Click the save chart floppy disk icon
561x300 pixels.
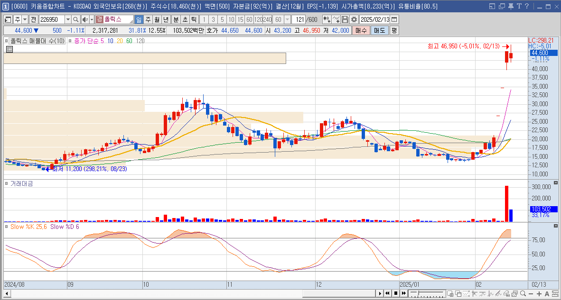pos(345,19)
